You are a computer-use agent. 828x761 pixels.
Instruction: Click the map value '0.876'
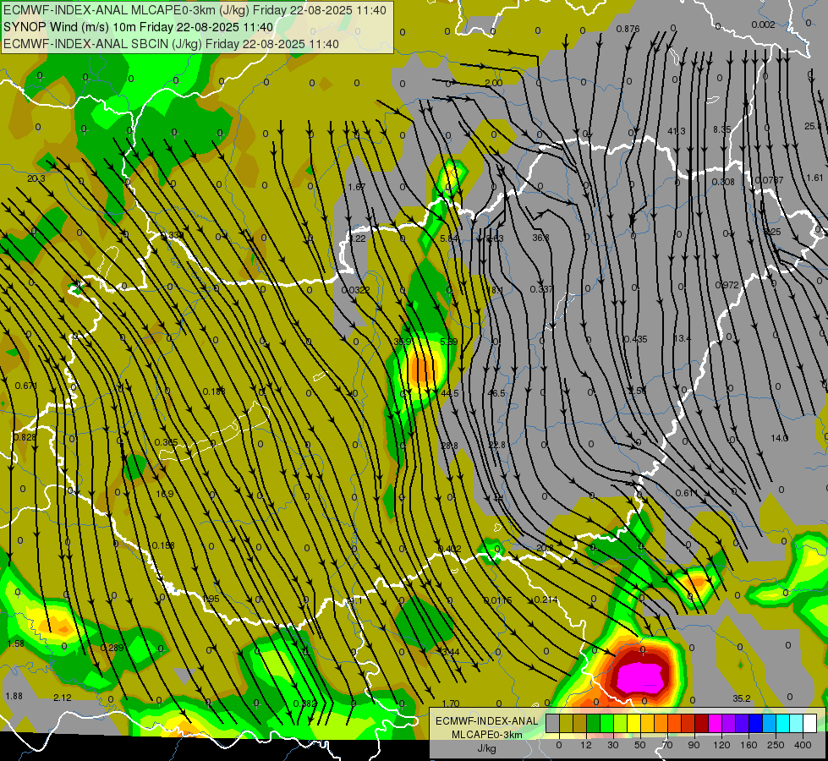pos(628,29)
